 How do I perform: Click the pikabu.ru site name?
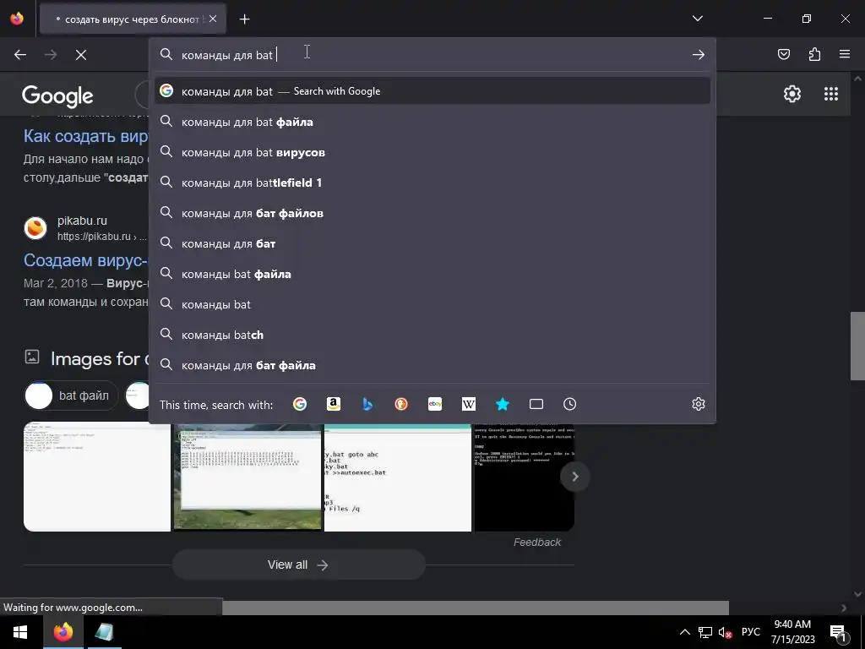click(x=82, y=221)
